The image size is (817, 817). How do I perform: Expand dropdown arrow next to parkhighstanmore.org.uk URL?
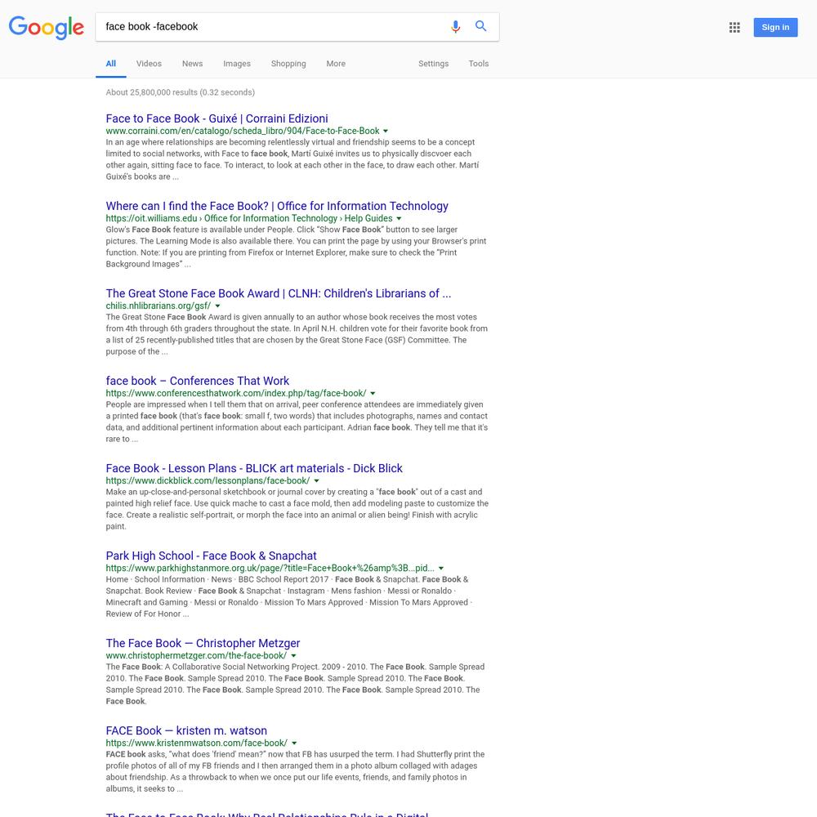coord(441,569)
